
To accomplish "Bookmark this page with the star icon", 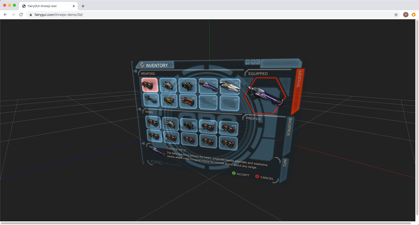I will 396,15.
